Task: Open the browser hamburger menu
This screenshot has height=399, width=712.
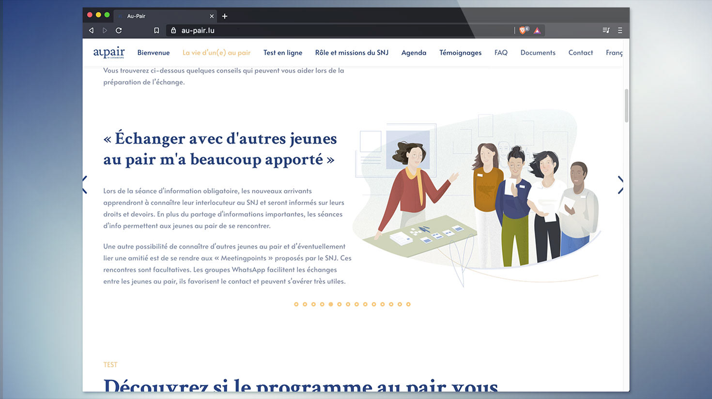Action: pyautogui.click(x=620, y=30)
